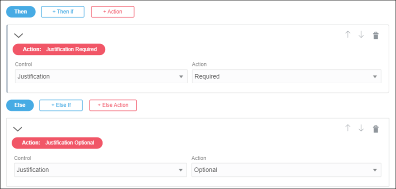Open Control dropdown in Then section
Viewport: 396px width, 189px height.
tap(101, 77)
